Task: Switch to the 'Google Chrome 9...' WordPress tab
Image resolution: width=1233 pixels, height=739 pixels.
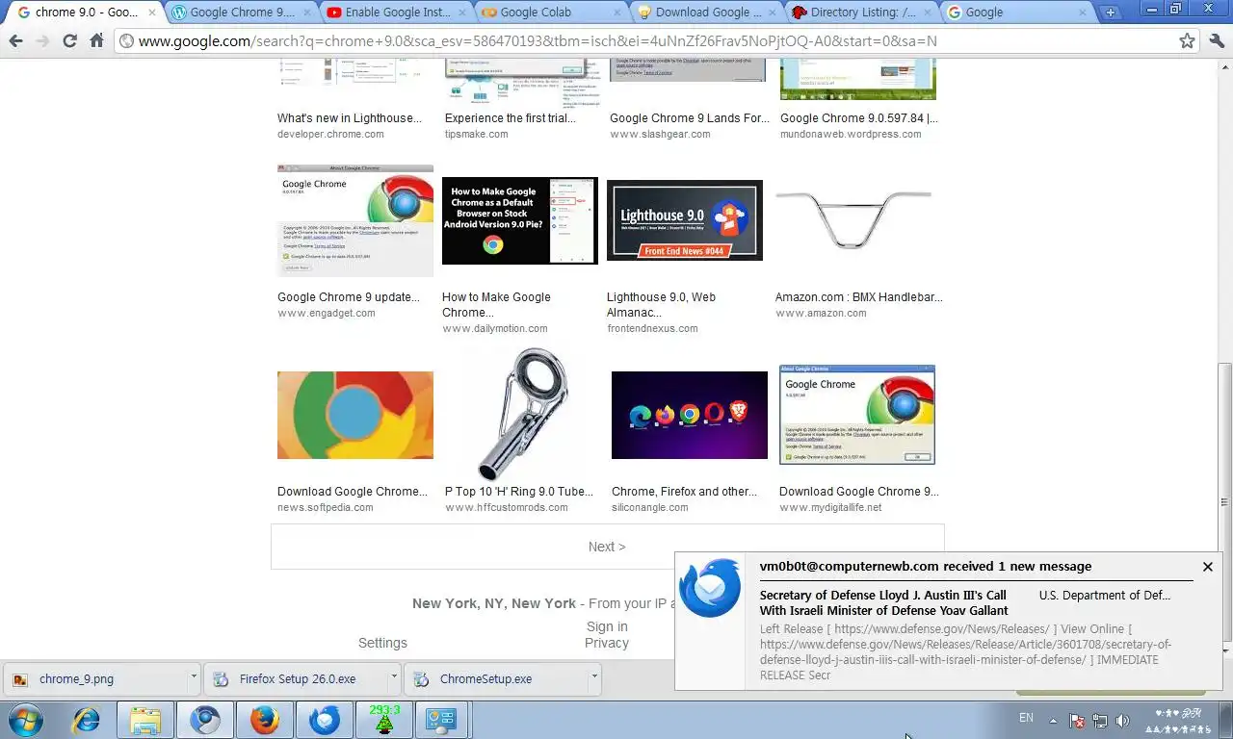Action: (242, 13)
